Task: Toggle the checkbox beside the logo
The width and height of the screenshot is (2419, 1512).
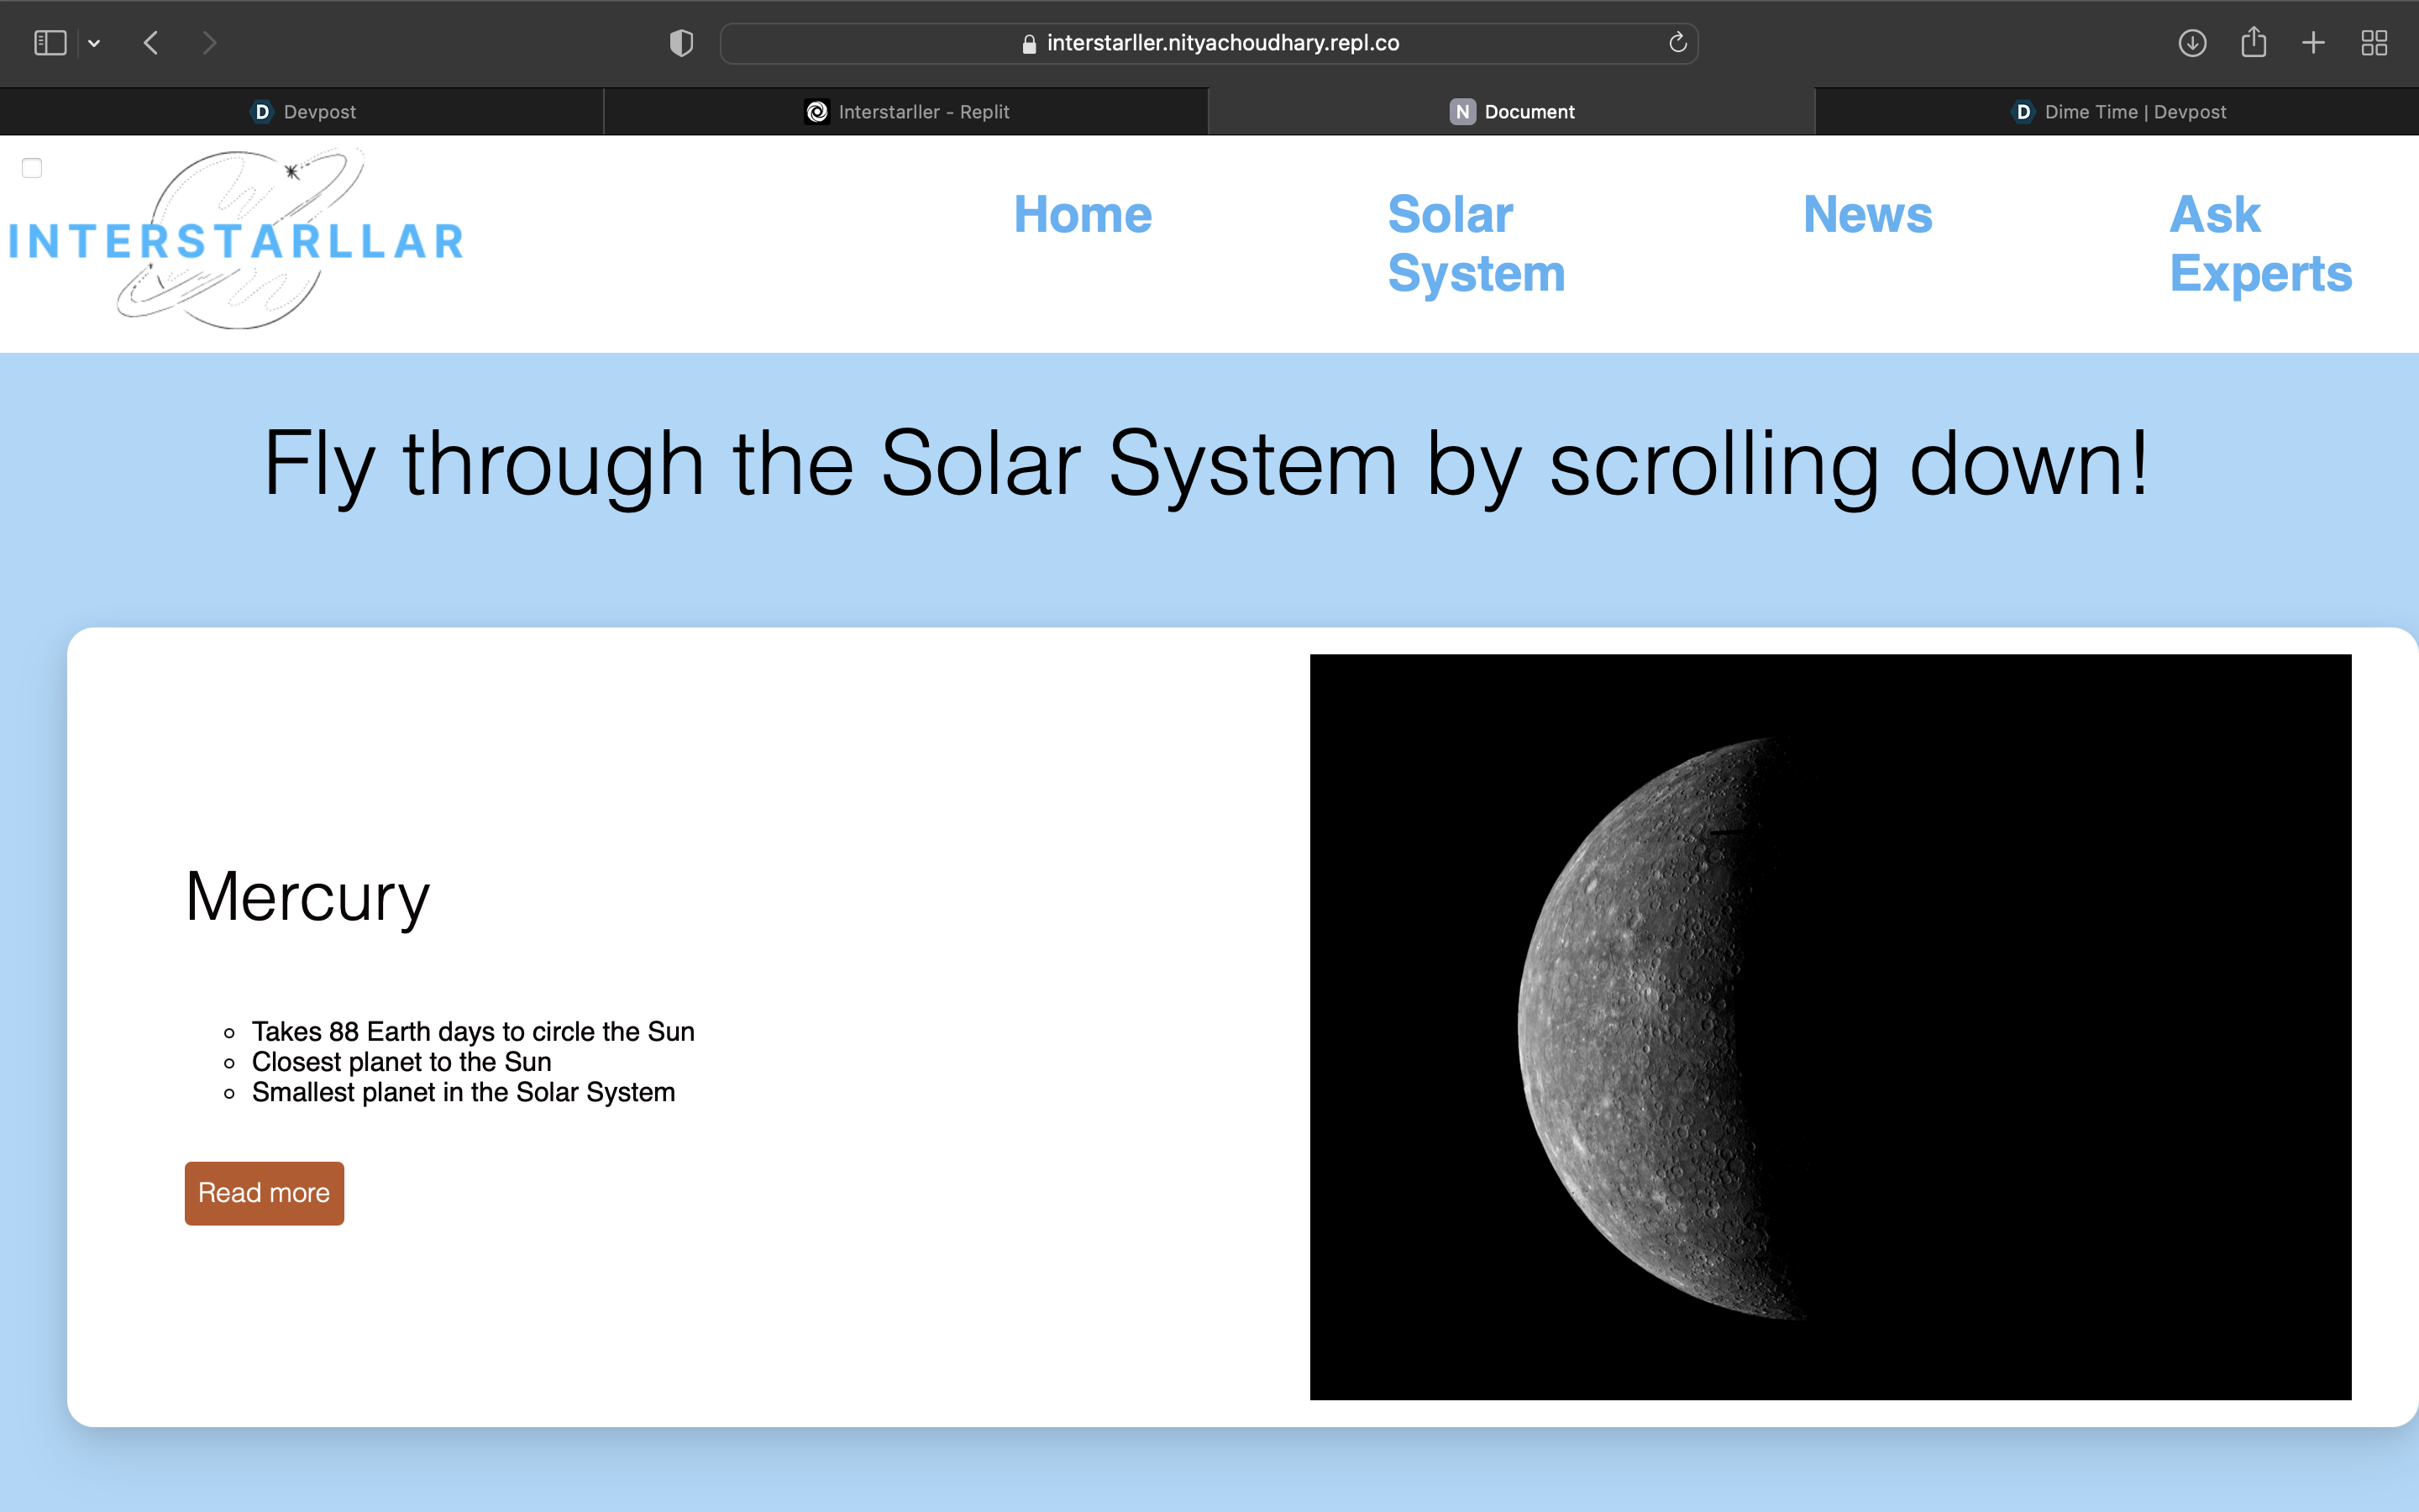Action: 32,168
